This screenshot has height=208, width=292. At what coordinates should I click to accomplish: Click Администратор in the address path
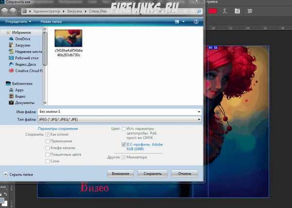(47, 11)
